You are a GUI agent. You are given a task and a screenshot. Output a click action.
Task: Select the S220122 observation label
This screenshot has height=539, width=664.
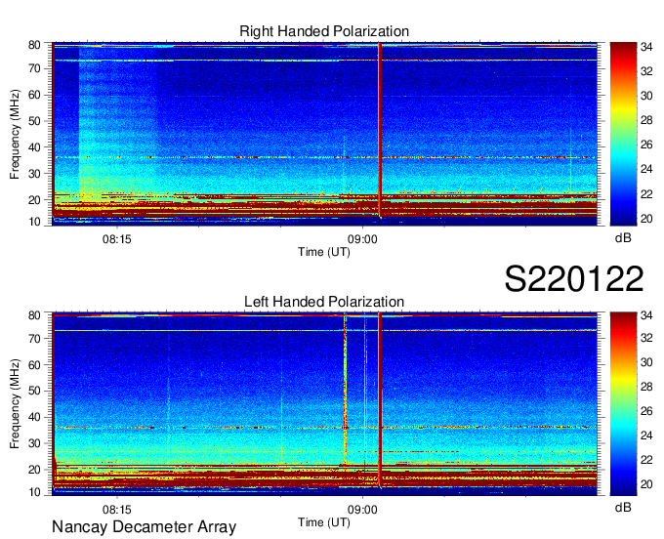click(574, 278)
